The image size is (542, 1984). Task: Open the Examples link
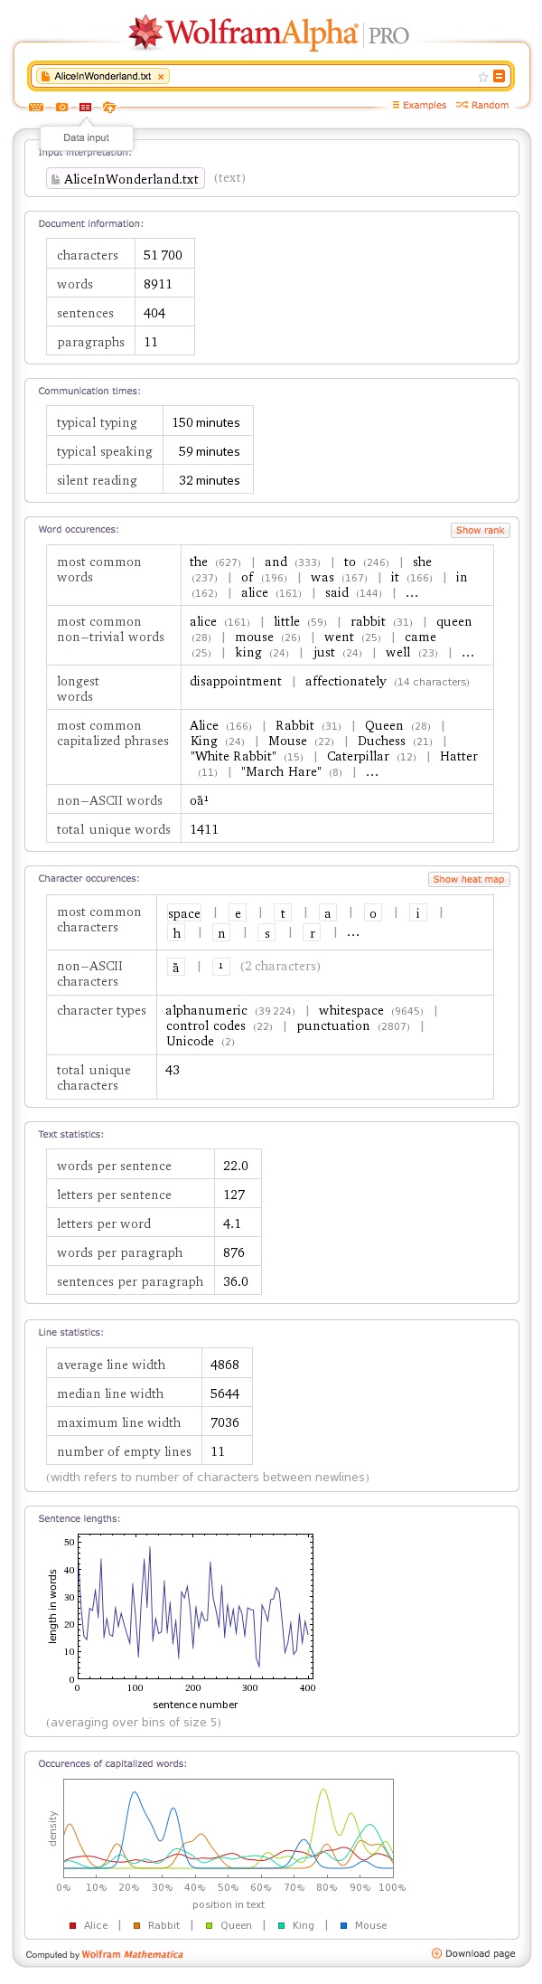click(419, 105)
